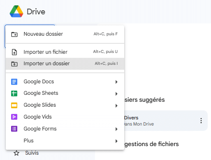Click the folder upload icon
Screen dimensions: 211x160
click(14, 64)
